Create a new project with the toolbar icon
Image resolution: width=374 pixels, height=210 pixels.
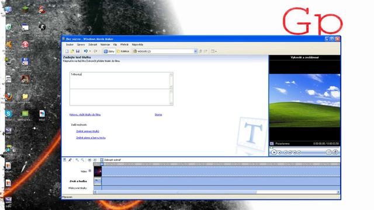pos(67,51)
